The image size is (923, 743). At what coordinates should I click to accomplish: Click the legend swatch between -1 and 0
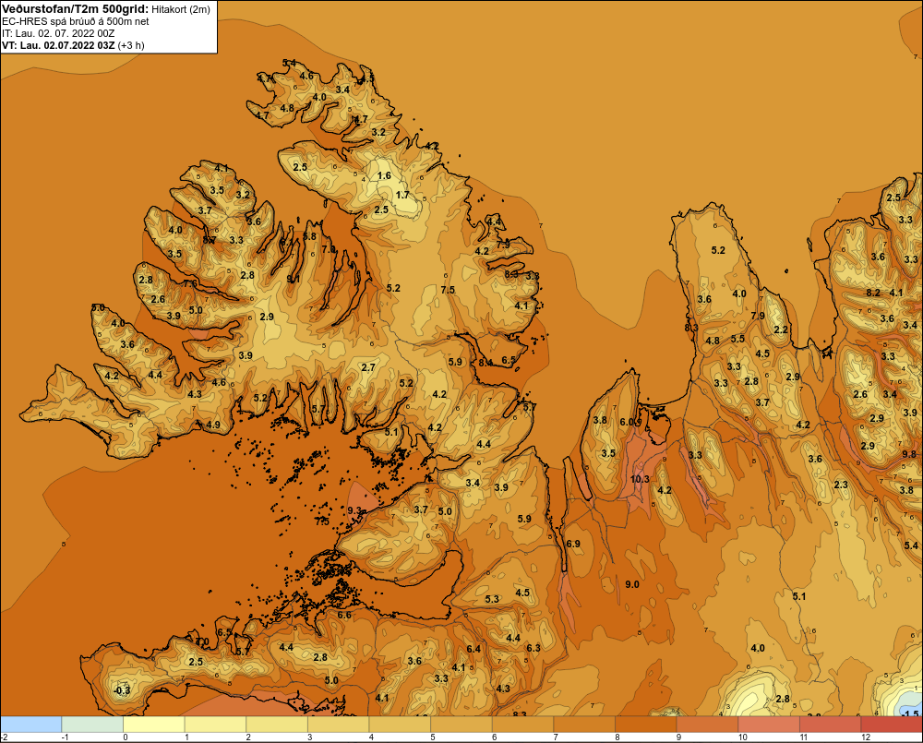[x=92, y=724]
